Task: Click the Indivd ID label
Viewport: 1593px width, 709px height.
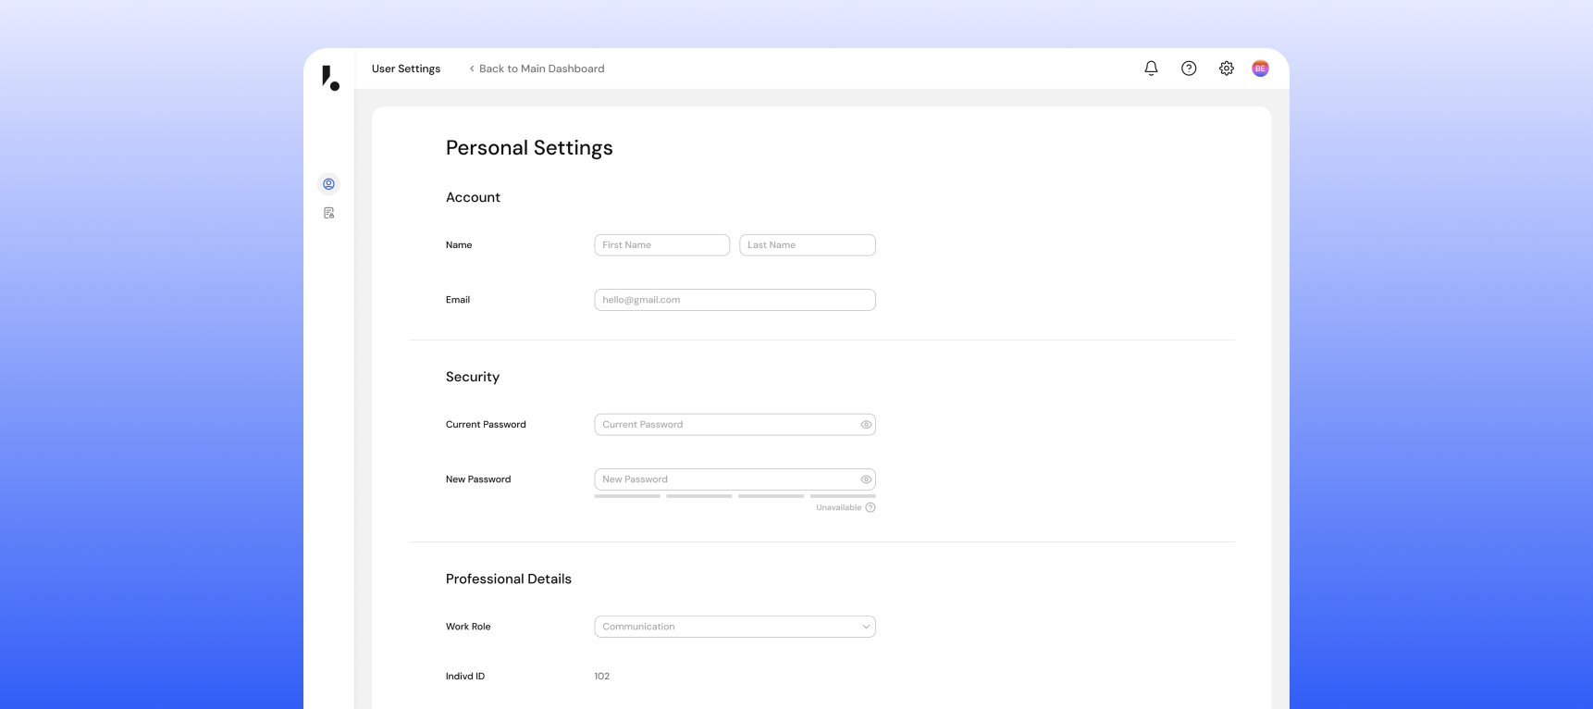Action: pos(465,677)
